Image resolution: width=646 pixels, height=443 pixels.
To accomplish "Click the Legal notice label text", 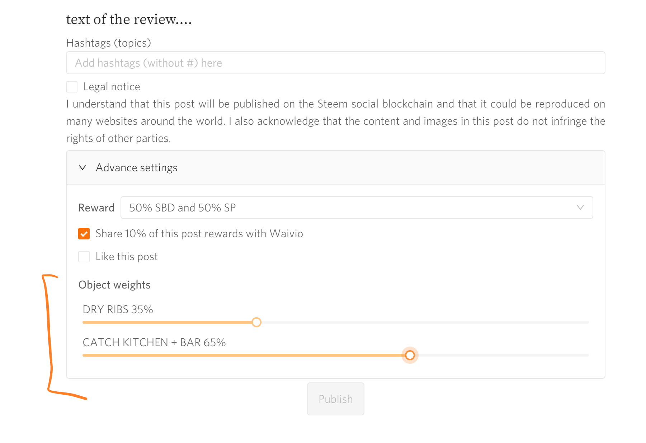I will 112,87.
